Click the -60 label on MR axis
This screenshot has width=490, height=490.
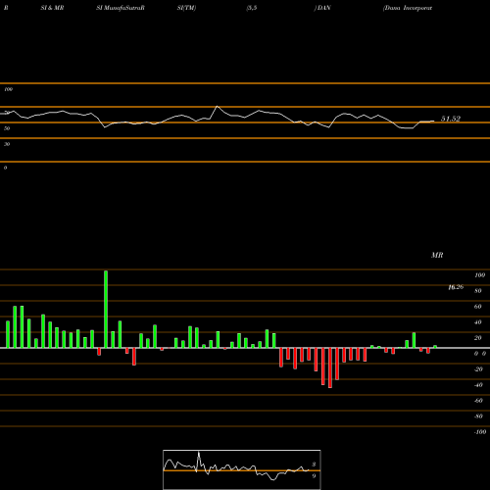(x=478, y=401)
